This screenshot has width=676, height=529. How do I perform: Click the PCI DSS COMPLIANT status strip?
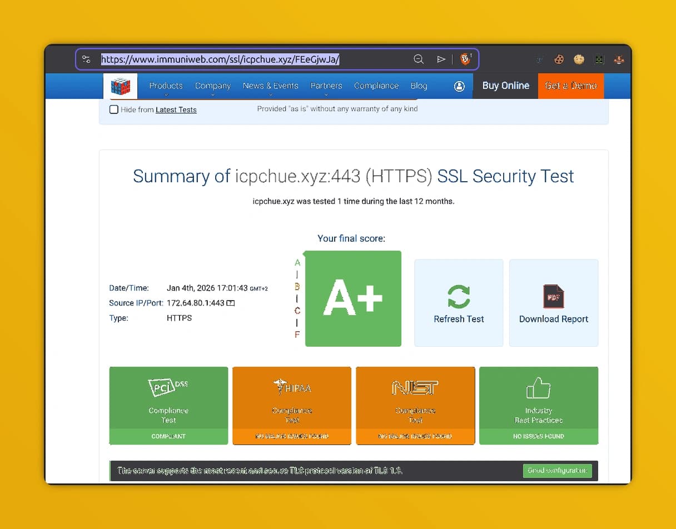[168, 437]
